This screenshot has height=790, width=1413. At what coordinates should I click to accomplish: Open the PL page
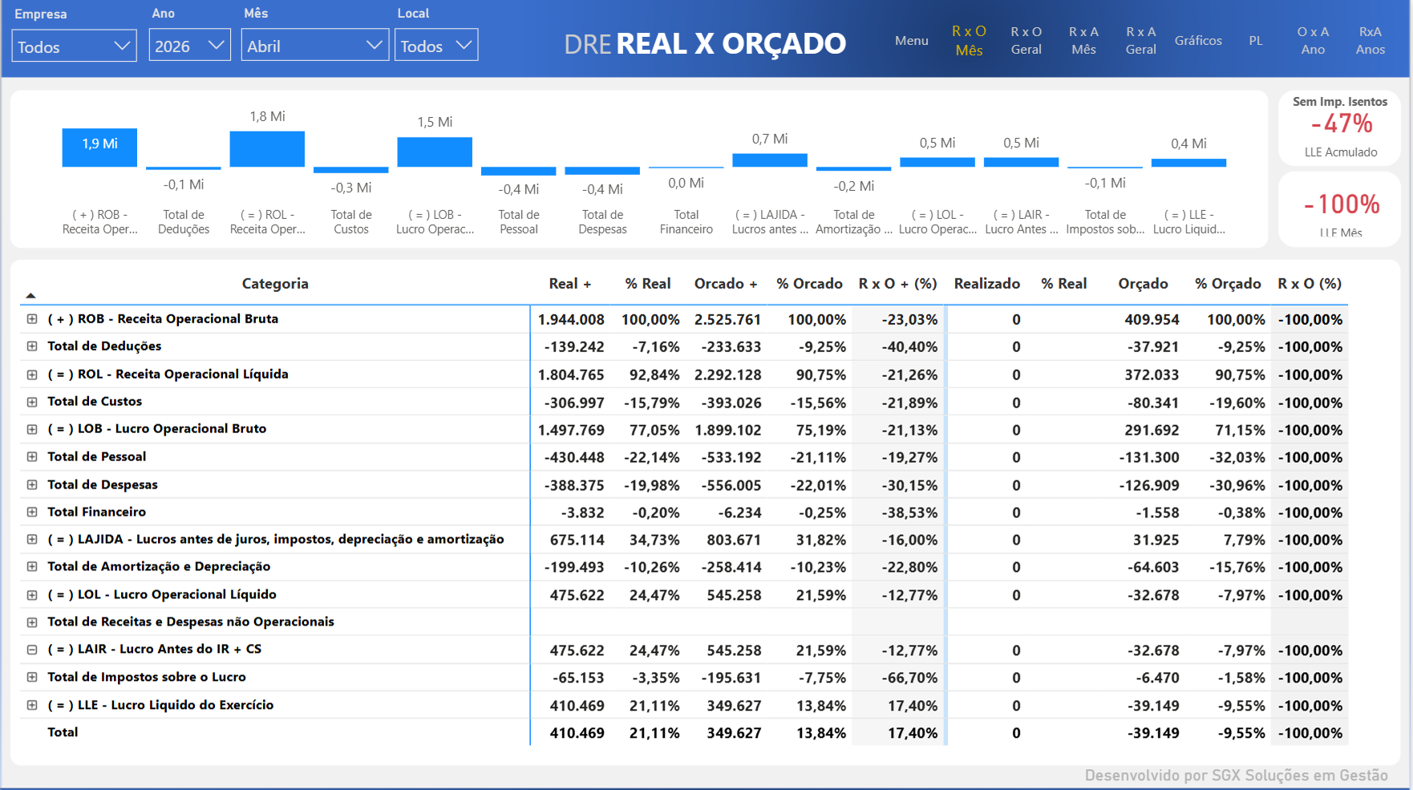tap(1256, 40)
